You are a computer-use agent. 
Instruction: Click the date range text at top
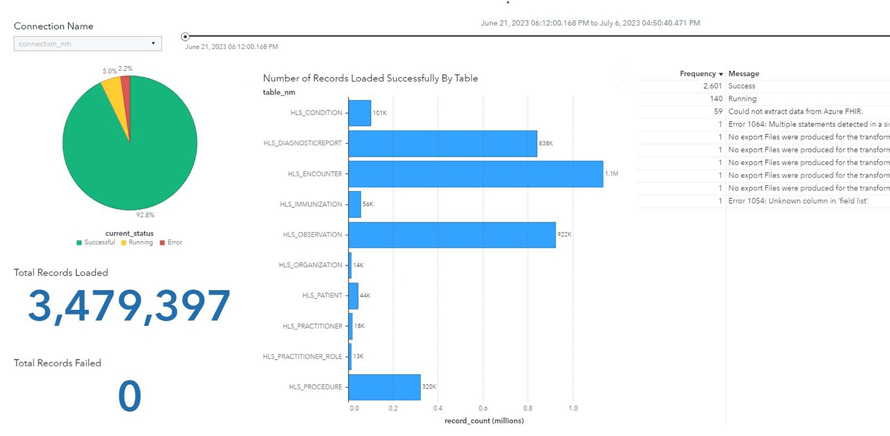point(591,23)
